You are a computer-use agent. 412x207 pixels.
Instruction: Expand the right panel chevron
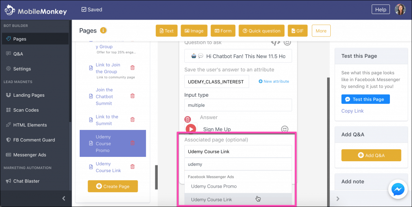tap(338, 199)
